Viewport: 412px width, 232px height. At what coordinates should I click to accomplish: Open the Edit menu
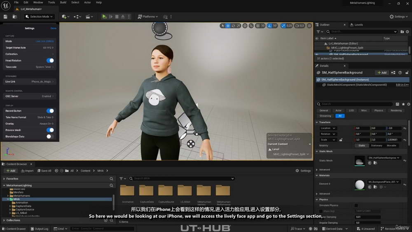(x=26, y=2)
